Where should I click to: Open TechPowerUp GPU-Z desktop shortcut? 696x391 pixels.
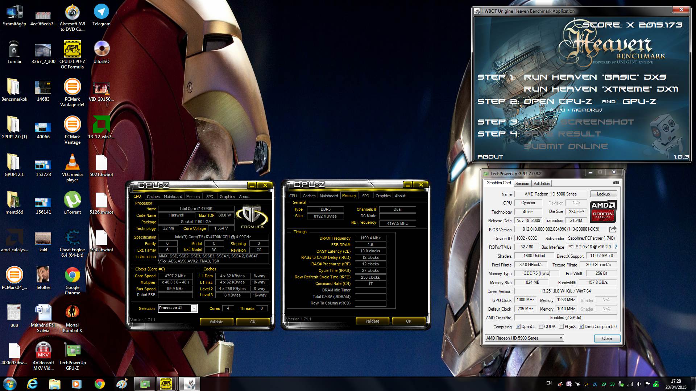[72, 356]
